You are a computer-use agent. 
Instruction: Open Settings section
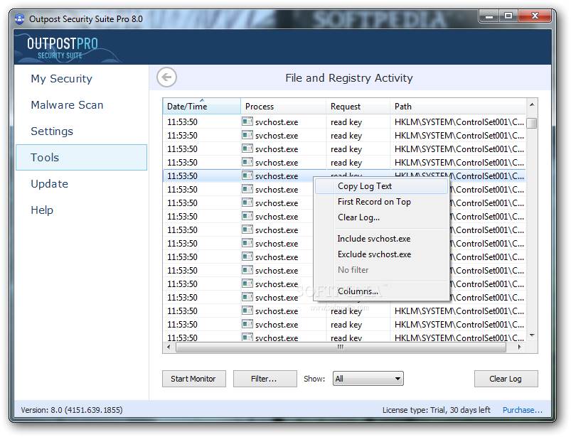(52, 131)
